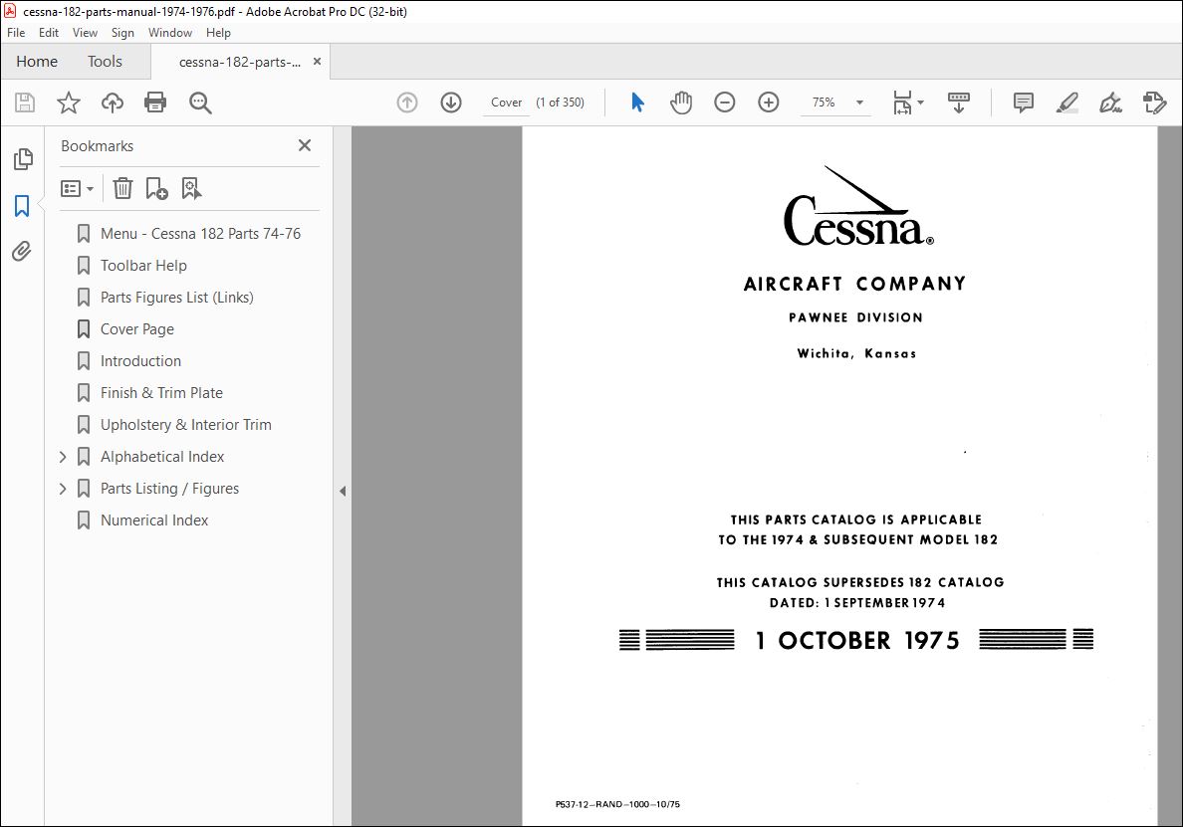Zoom out with minus icon
This screenshot has height=827, width=1183.
724,103
